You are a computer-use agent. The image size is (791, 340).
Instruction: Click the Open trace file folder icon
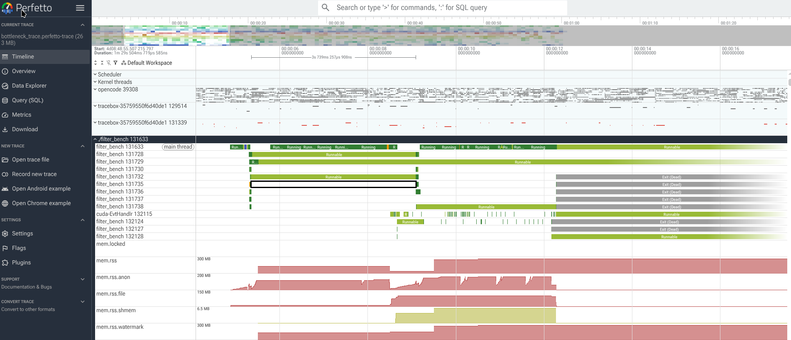point(5,159)
